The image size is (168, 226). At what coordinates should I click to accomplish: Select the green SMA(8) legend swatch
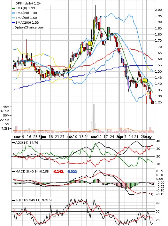[13, 8]
